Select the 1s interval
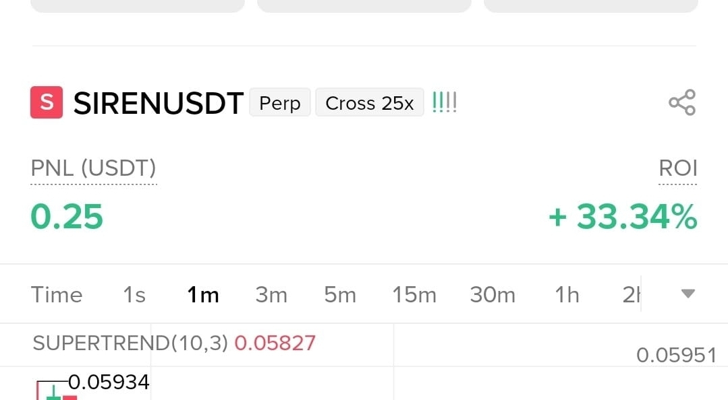This screenshot has width=728, height=400. [x=134, y=295]
